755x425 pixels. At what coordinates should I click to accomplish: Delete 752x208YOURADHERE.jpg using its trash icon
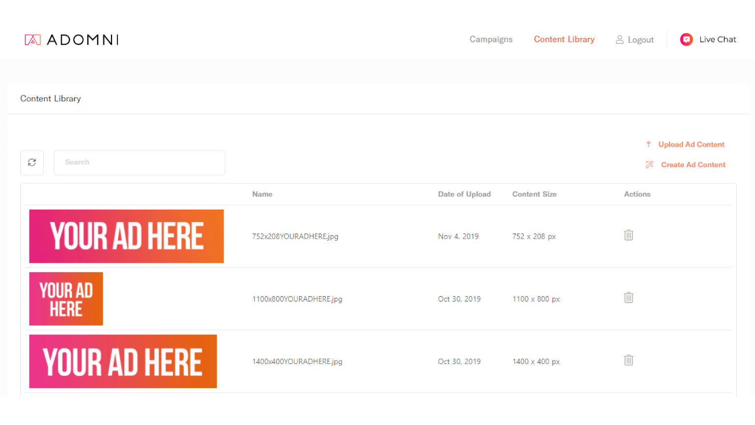click(628, 235)
